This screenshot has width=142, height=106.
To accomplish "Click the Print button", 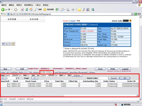I will [113, 69].
